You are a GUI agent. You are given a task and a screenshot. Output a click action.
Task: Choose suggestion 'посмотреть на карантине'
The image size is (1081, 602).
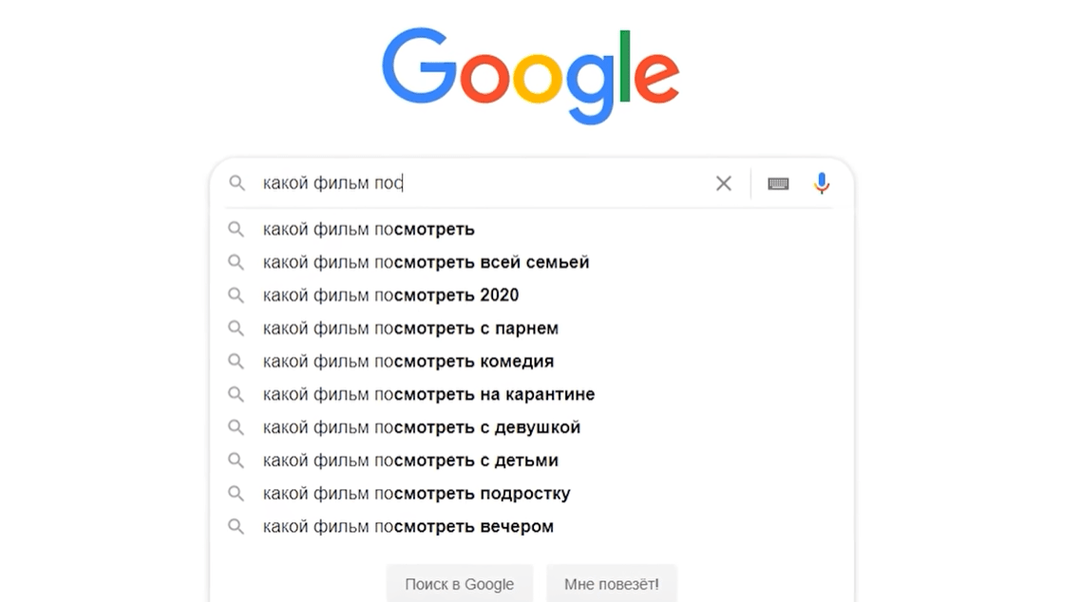click(x=428, y=394)
